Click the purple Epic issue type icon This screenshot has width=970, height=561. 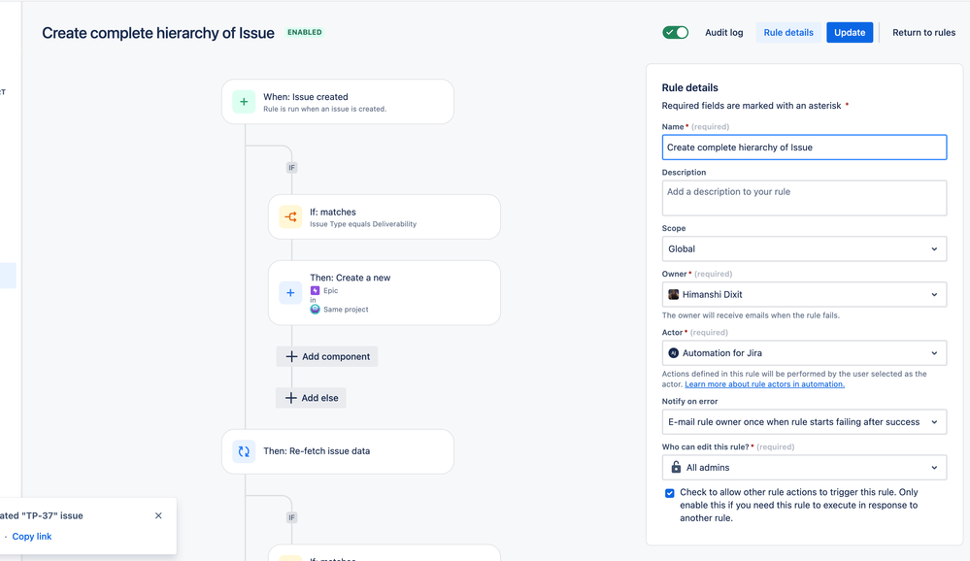click(315, 290)
